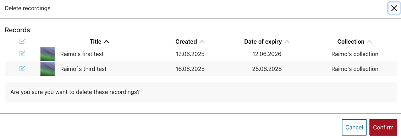Click the Title sort arrow icon
The width and height of the screenshot is (401, 139).
tap(107, 41)
